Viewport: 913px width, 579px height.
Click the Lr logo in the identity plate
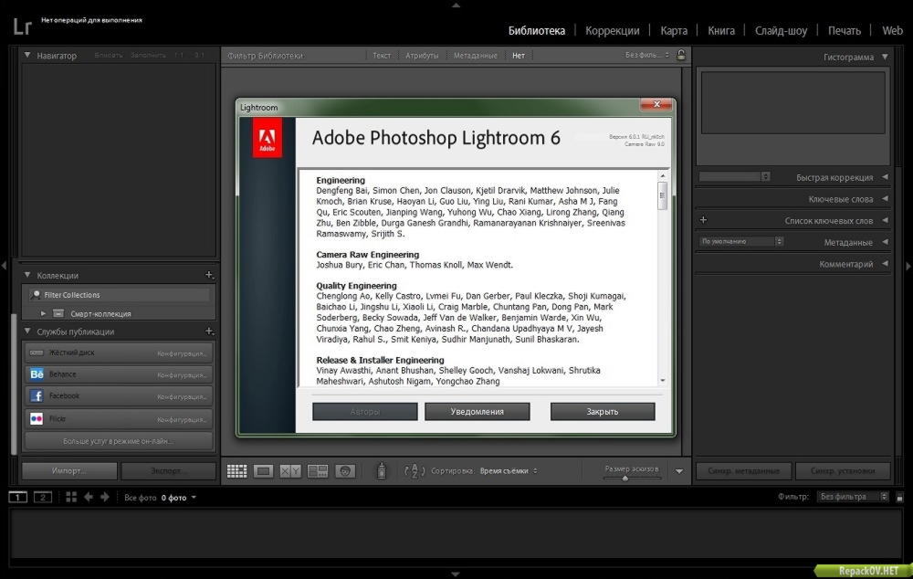point(22,26)
